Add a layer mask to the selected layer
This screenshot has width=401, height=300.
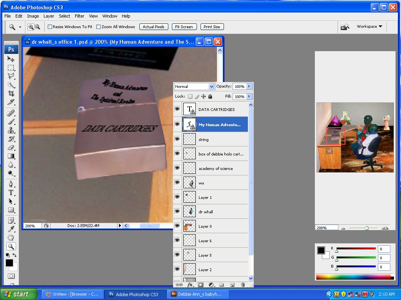pyautogui.click(x=200, y=286)
